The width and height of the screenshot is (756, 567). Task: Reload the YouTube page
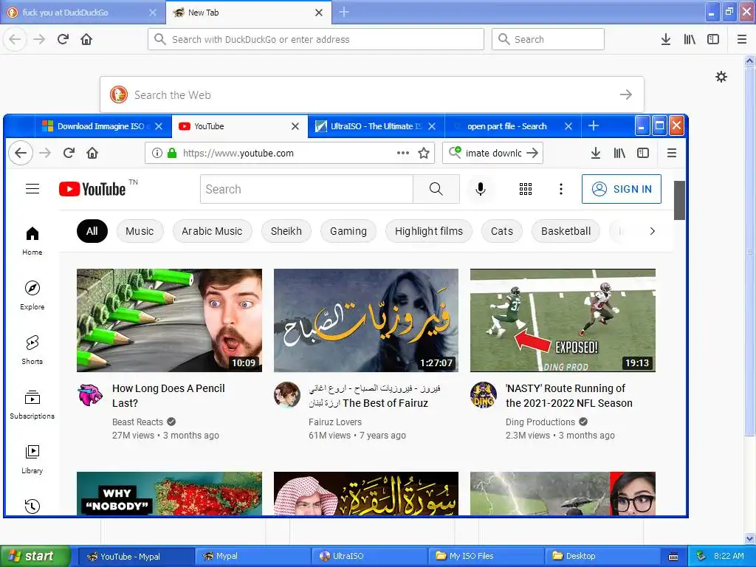[69, 154]
